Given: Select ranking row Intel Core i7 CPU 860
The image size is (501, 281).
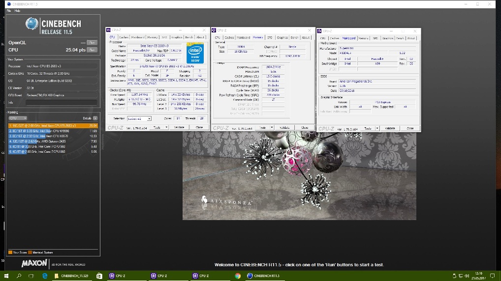Looking at the screenshot, I should pos(53,152).
